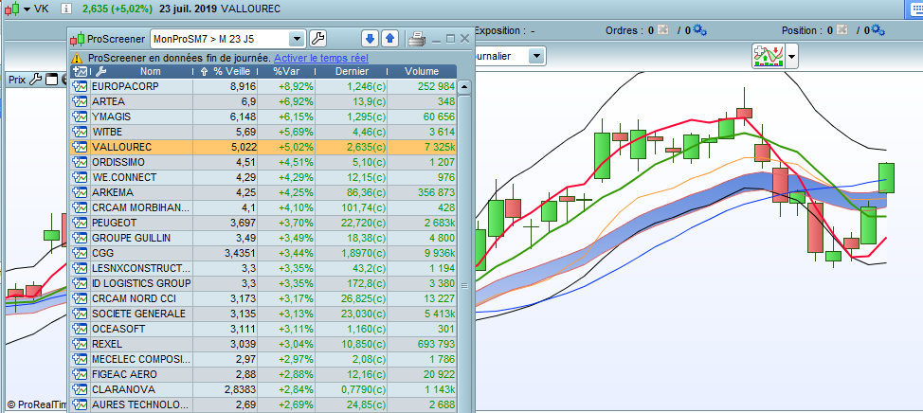Screen dimensions: 923x413
Task: Click the window icon beside Prix wrench
Action: tap(51, 80)
